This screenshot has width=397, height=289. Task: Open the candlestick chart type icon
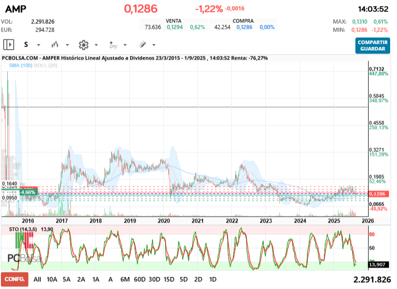click(55, 45)
